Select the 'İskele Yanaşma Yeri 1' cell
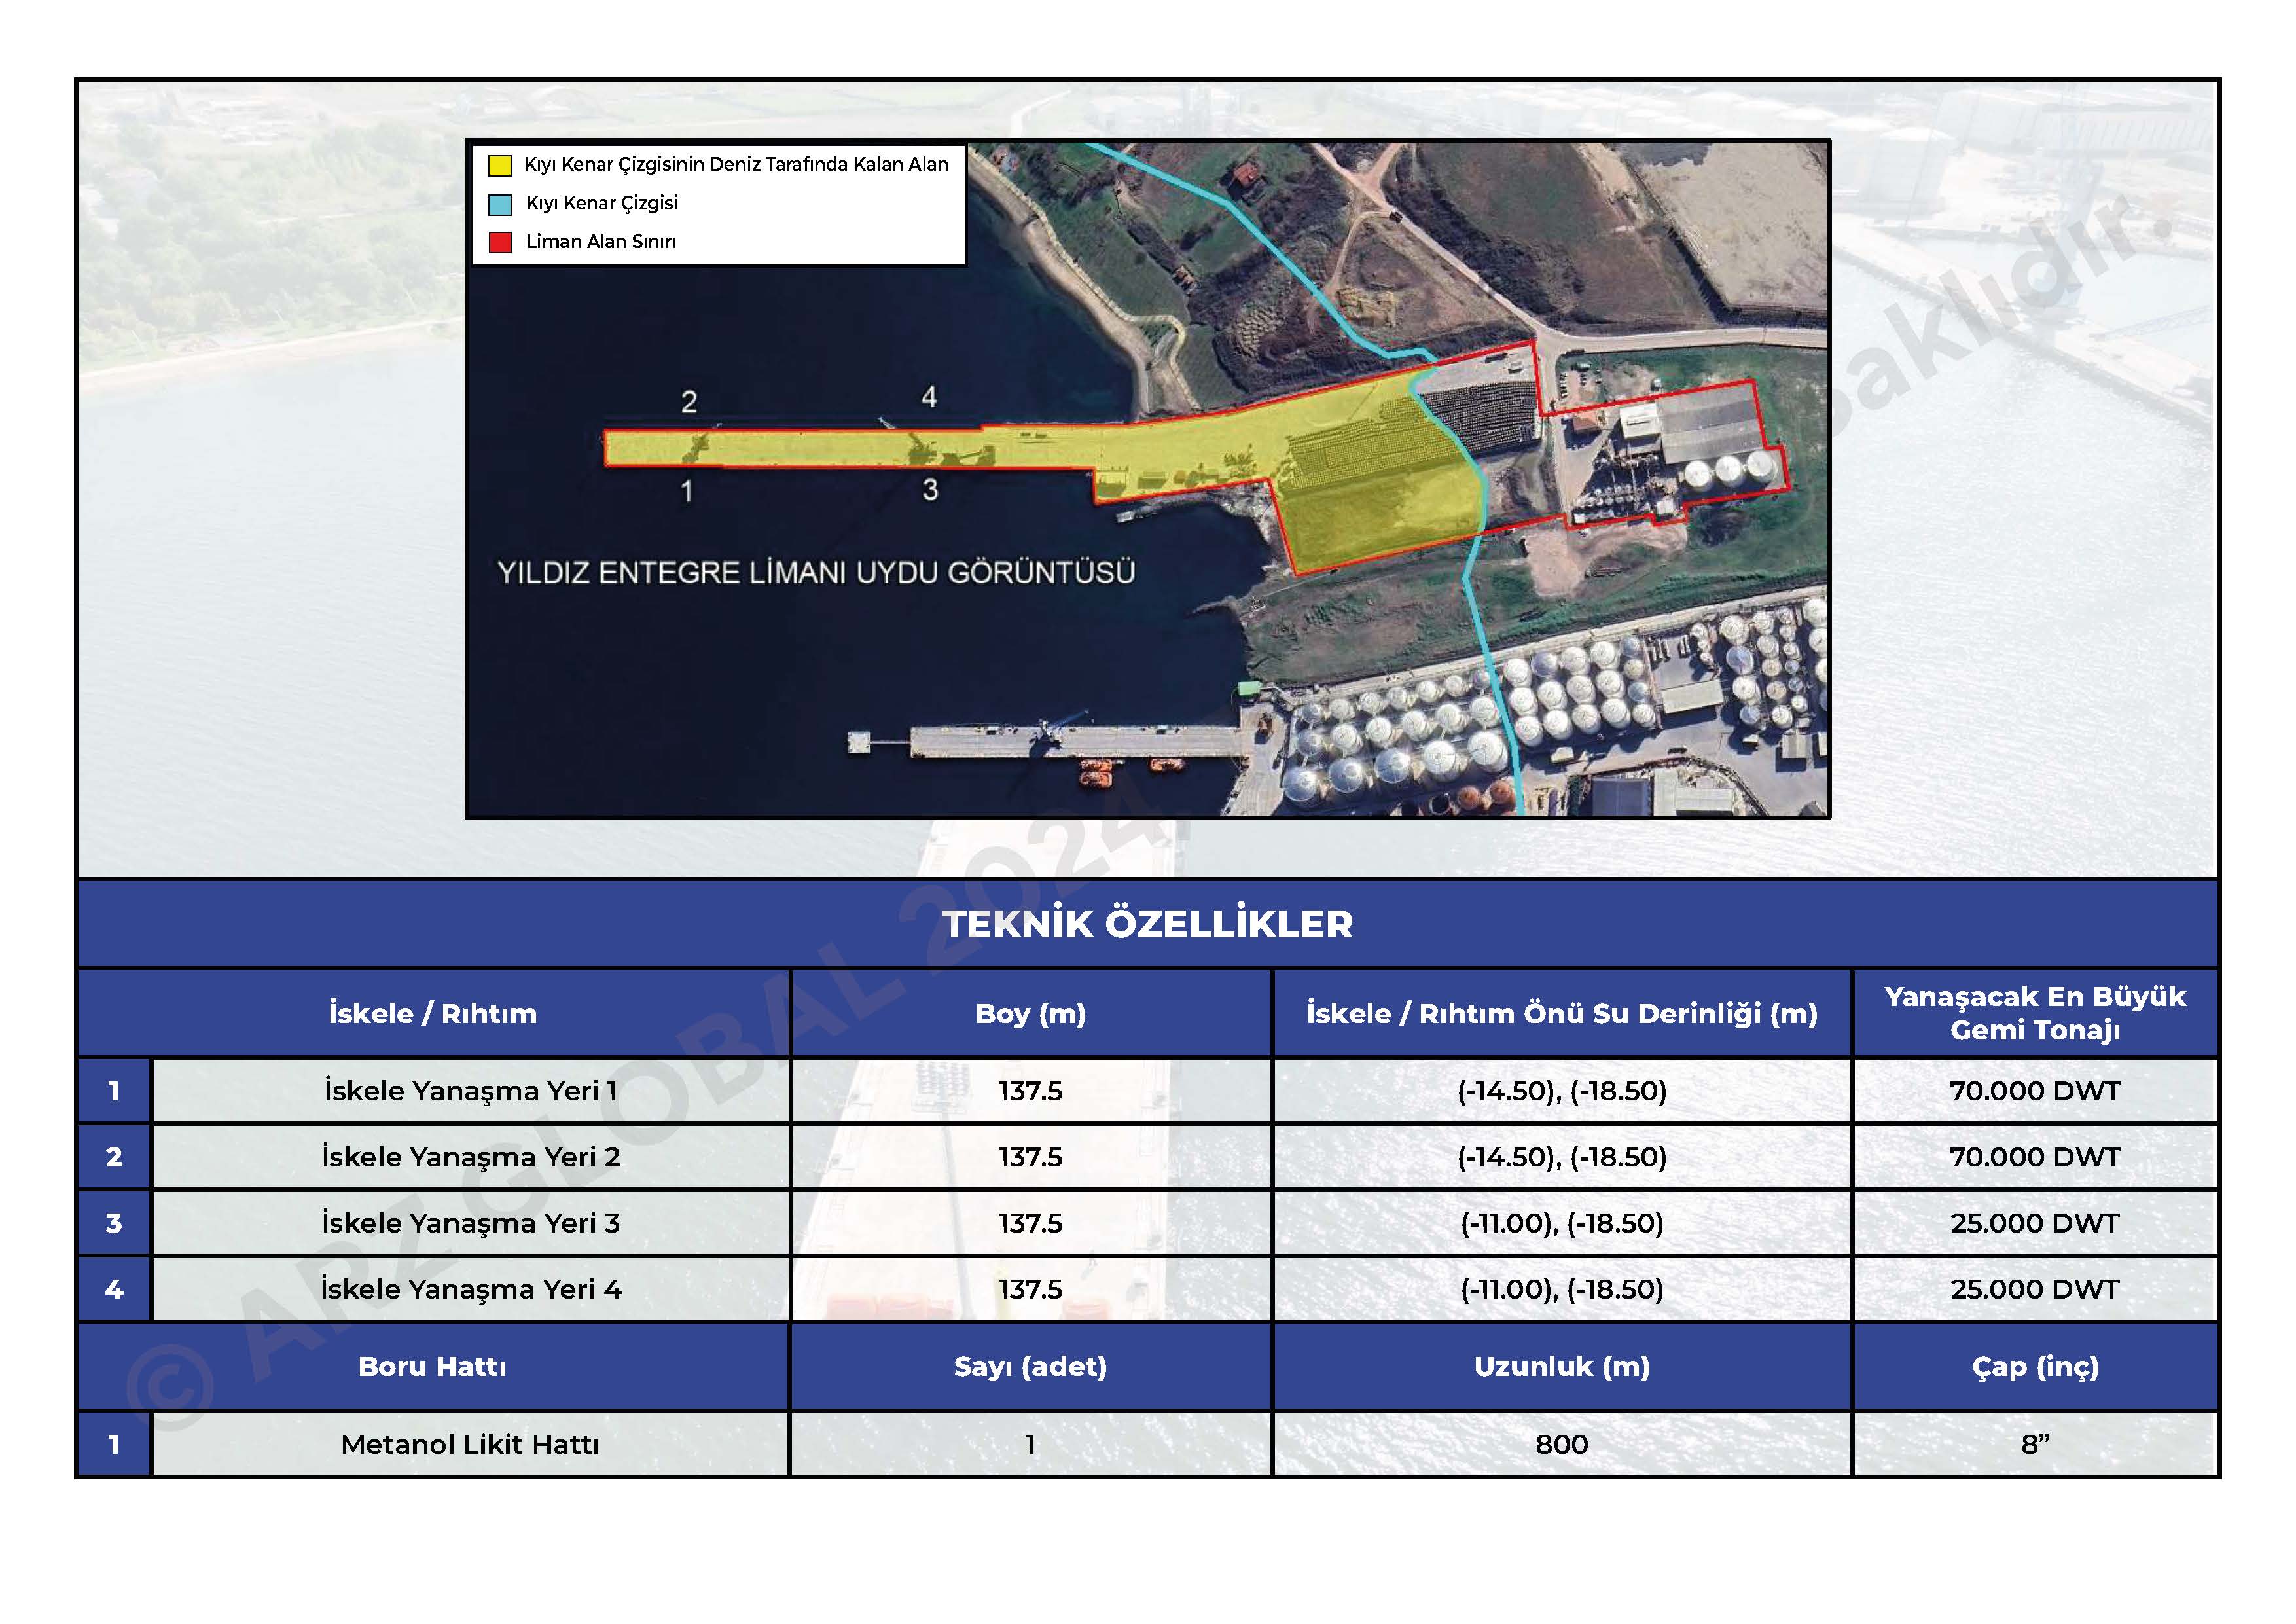Viewport: 2296px width, 1624px height. tap(471, 1091)
